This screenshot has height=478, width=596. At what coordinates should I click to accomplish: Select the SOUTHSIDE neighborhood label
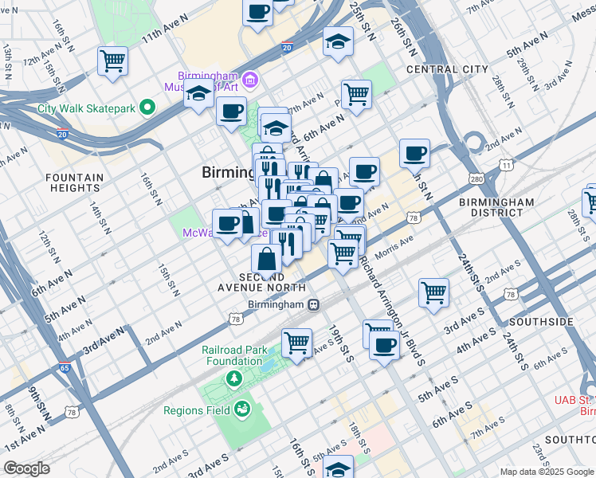point(541,322)
